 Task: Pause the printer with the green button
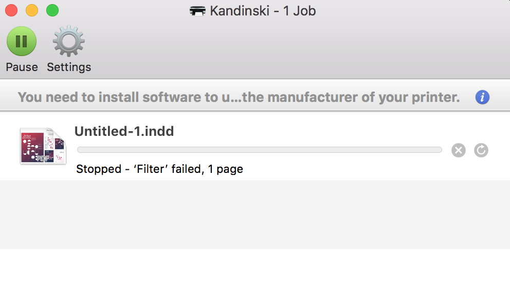pos(22,41)
